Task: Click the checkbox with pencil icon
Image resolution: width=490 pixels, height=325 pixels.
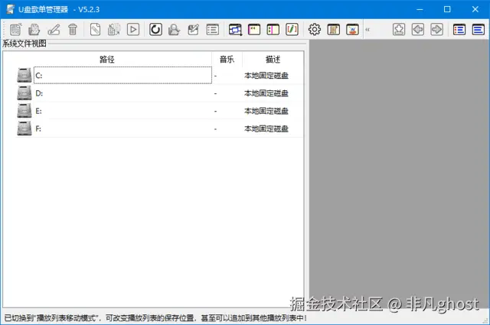Action: click(x=194, y=30)
